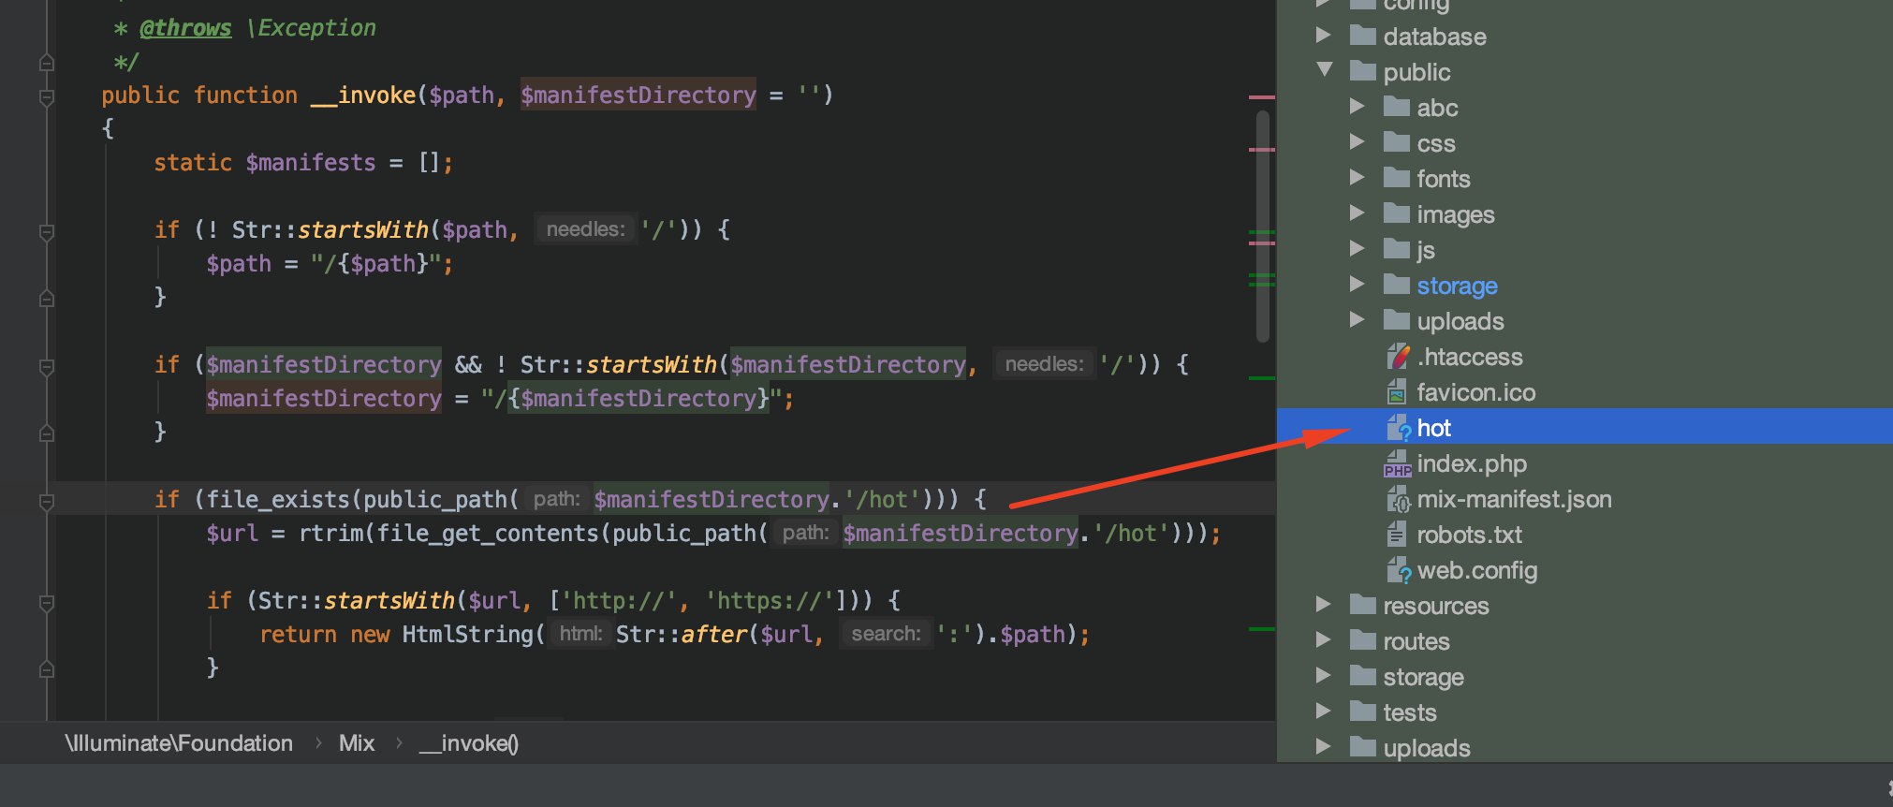
Task: Expand the database folder arrow
Action: 1323,36
